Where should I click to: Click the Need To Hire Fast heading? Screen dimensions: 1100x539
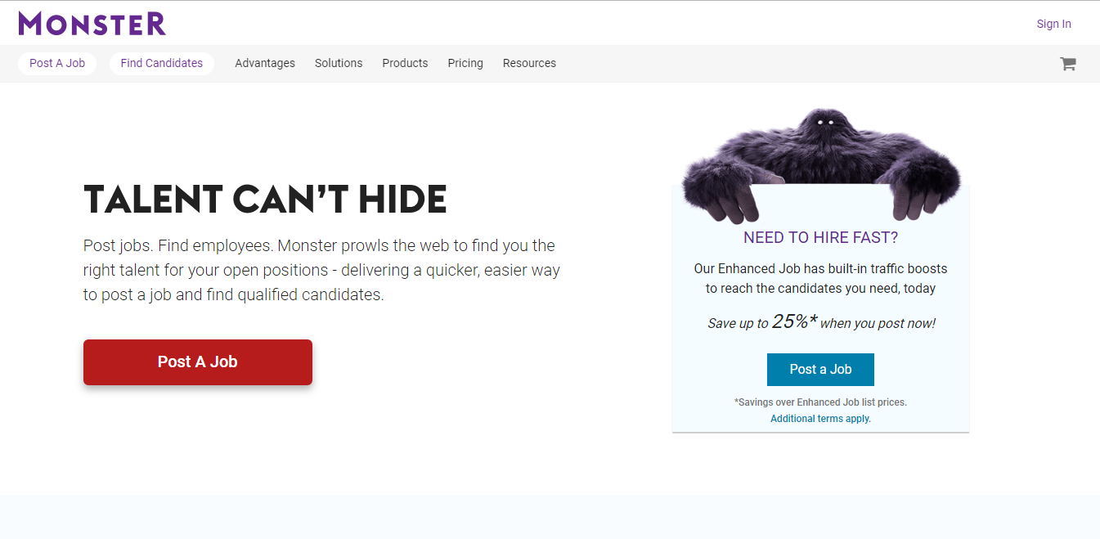(x=820, y=238)
